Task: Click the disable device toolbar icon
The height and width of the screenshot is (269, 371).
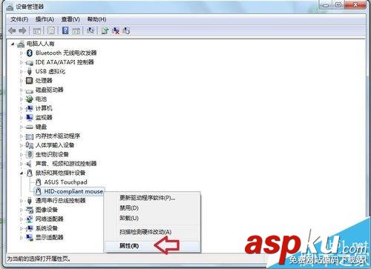Action: (126, 30)
